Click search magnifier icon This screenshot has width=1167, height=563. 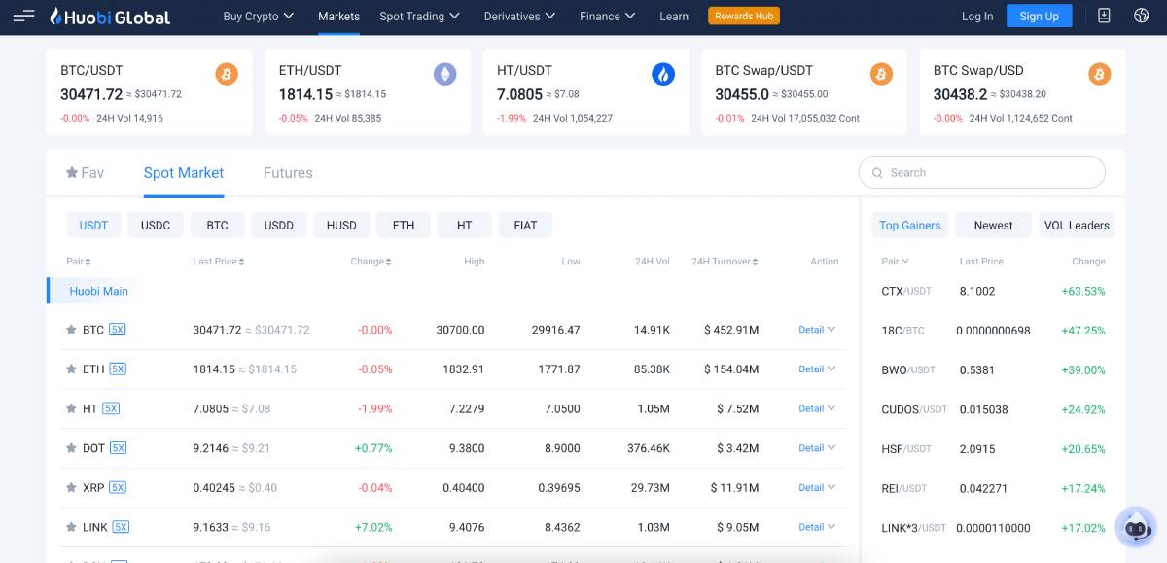(x=877, y=172)
